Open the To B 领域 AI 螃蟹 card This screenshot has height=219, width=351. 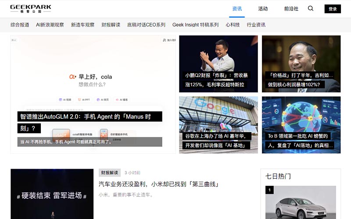pos(301,125)
